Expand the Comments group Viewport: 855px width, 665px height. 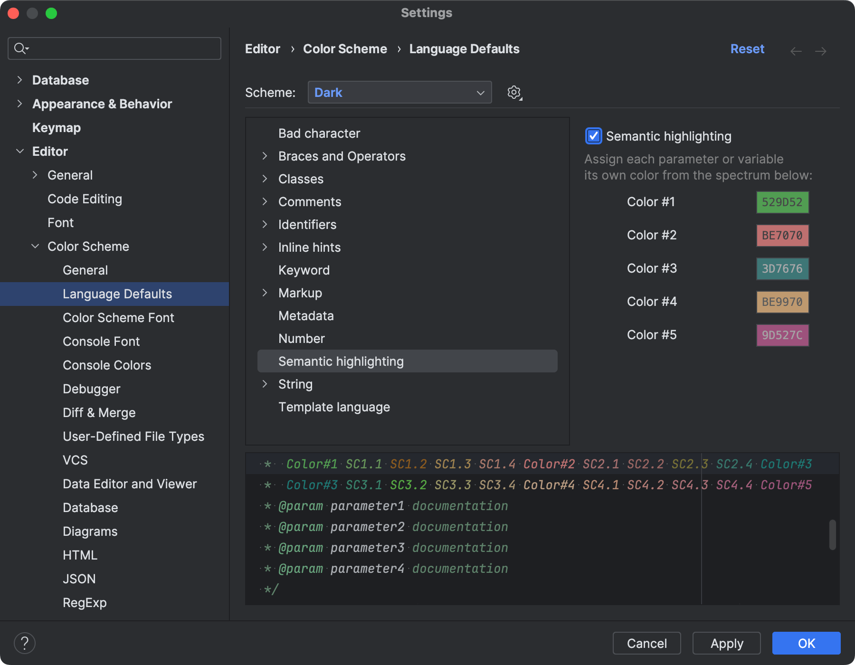point(265,201)
